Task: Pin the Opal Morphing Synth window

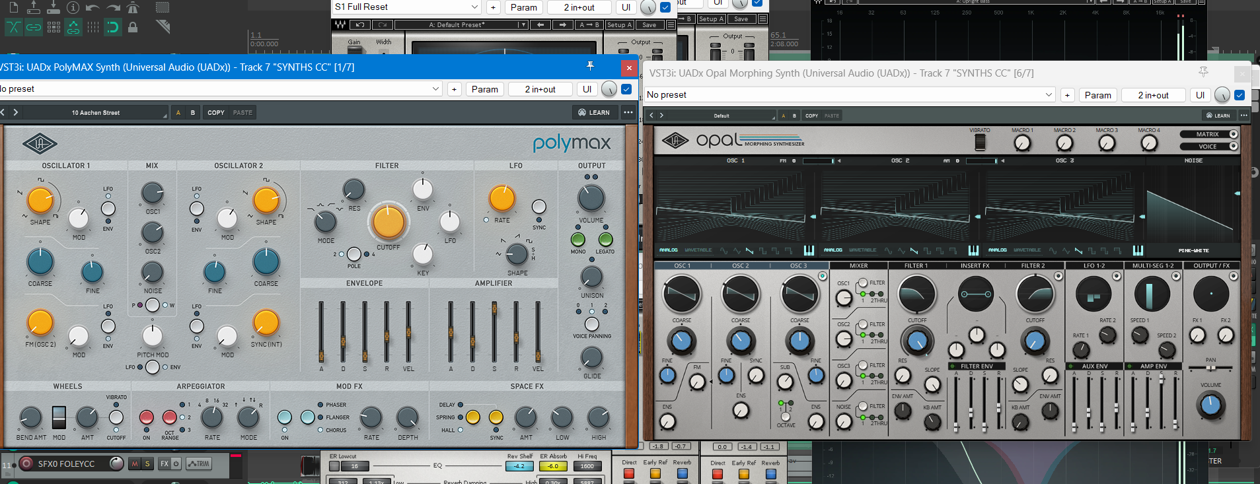Action: tap(1203, 71)
